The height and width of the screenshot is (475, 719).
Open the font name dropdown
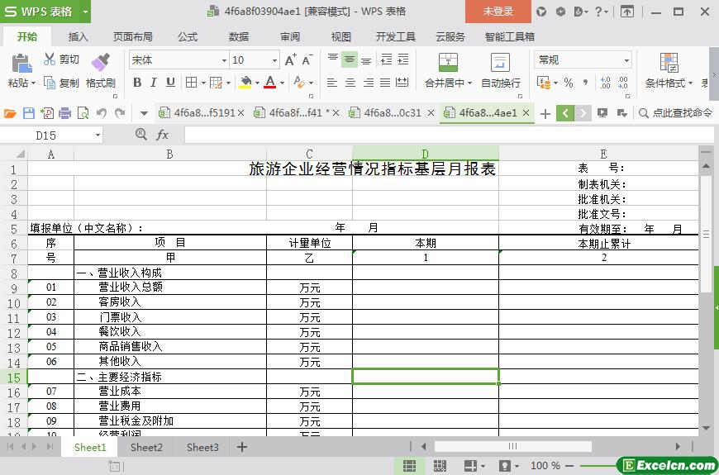tap(223, 60)
